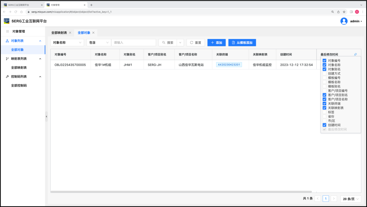Click the admin user avatar icon
The width and height of the screenshot is (367, 207).
344,21
